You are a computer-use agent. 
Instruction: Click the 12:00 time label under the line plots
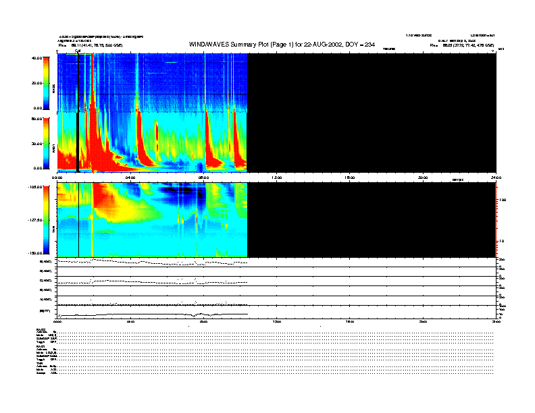pos(277,321)
